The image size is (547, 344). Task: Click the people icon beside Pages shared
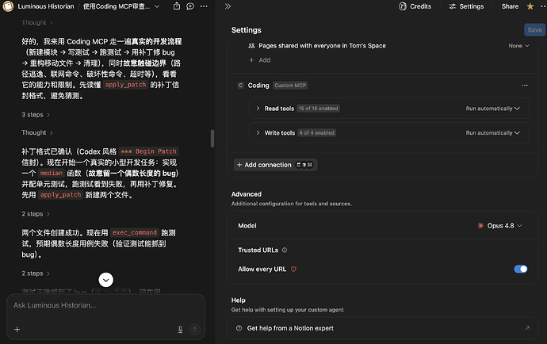click(251, 46)
